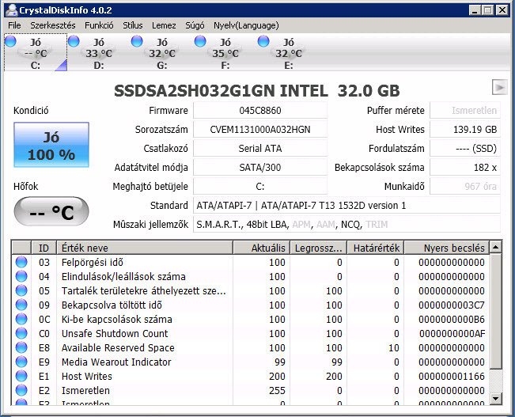
Task: Click status orb of E1 Host Writes row
Action: [21, 377]
